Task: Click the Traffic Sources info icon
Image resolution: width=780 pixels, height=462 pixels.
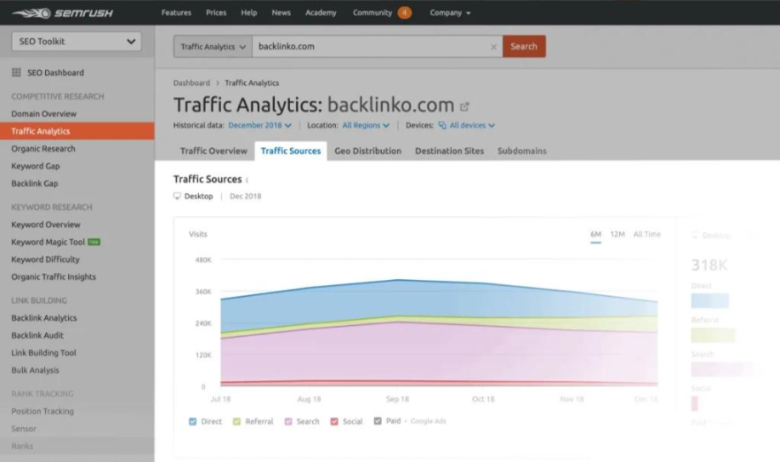Action: [x=248, y=180]
